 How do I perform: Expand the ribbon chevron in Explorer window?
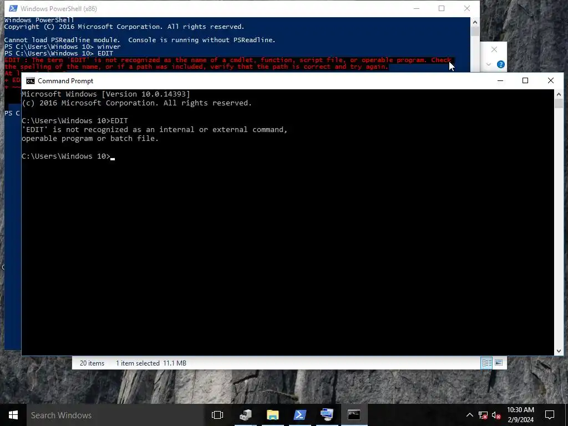[x=488, y=64]
